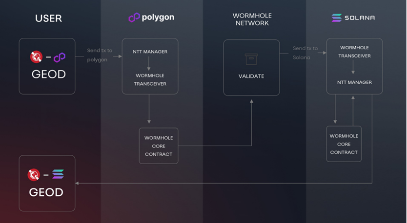Viewport: 407px width, 223px height.
Task: Click the VALIDATE label in Wormhole Network
Action: (251, 76)
